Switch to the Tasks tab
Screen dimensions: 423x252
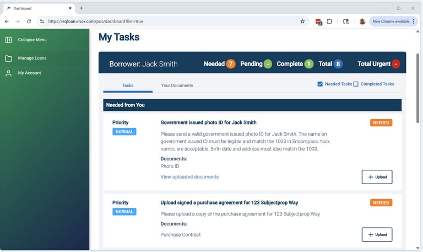point(128,85)
